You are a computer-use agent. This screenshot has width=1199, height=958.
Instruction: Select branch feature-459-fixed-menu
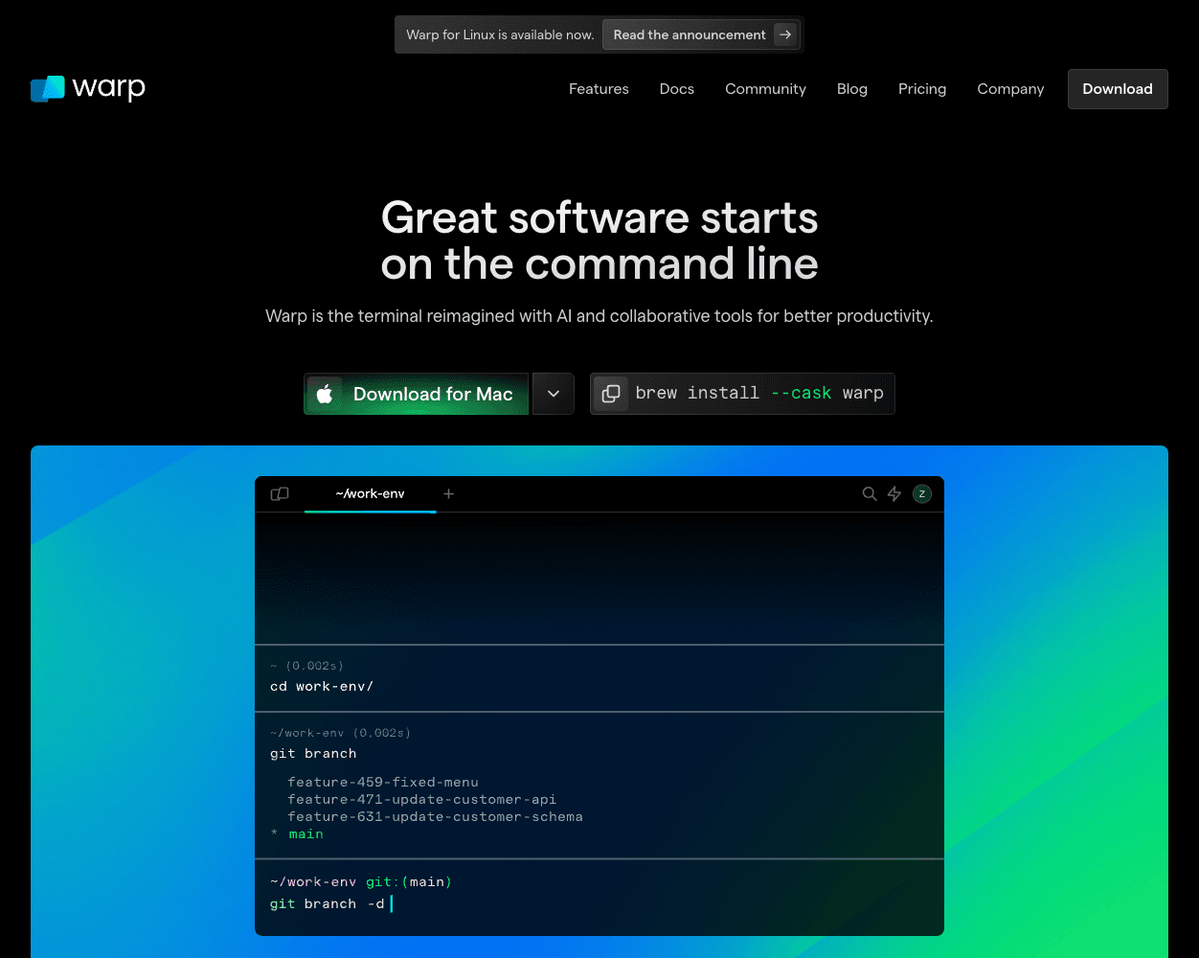pos(383,783)
